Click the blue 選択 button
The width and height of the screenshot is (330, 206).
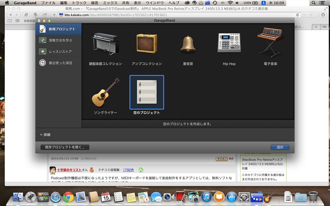tap(280, 147)
